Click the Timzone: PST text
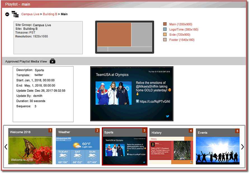 click(25, 32)
